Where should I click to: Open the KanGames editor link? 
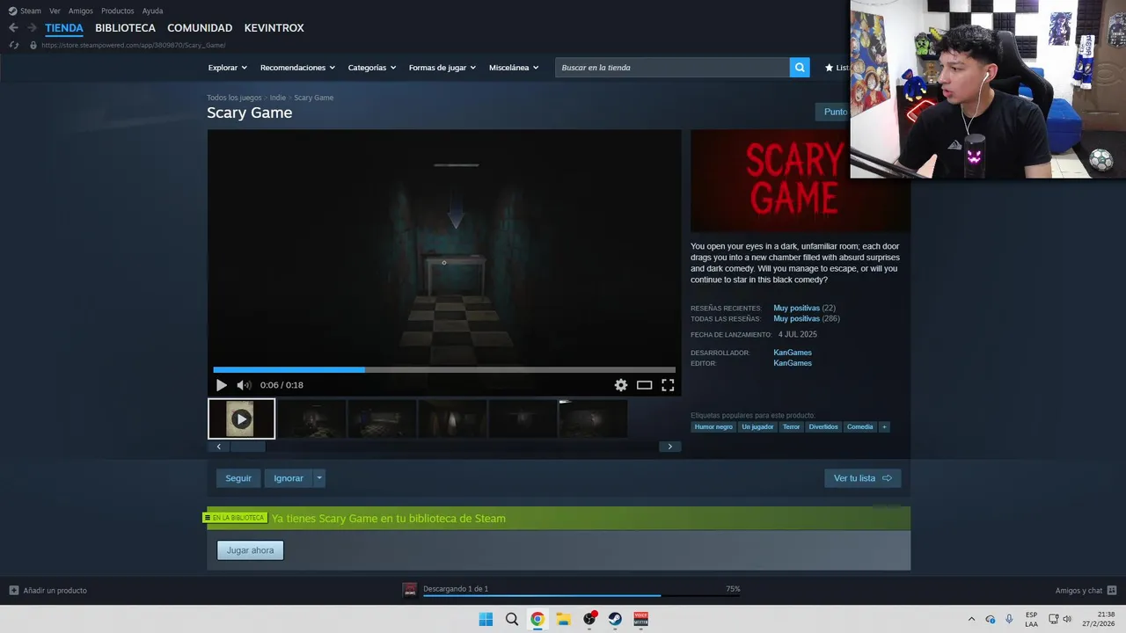793,363
